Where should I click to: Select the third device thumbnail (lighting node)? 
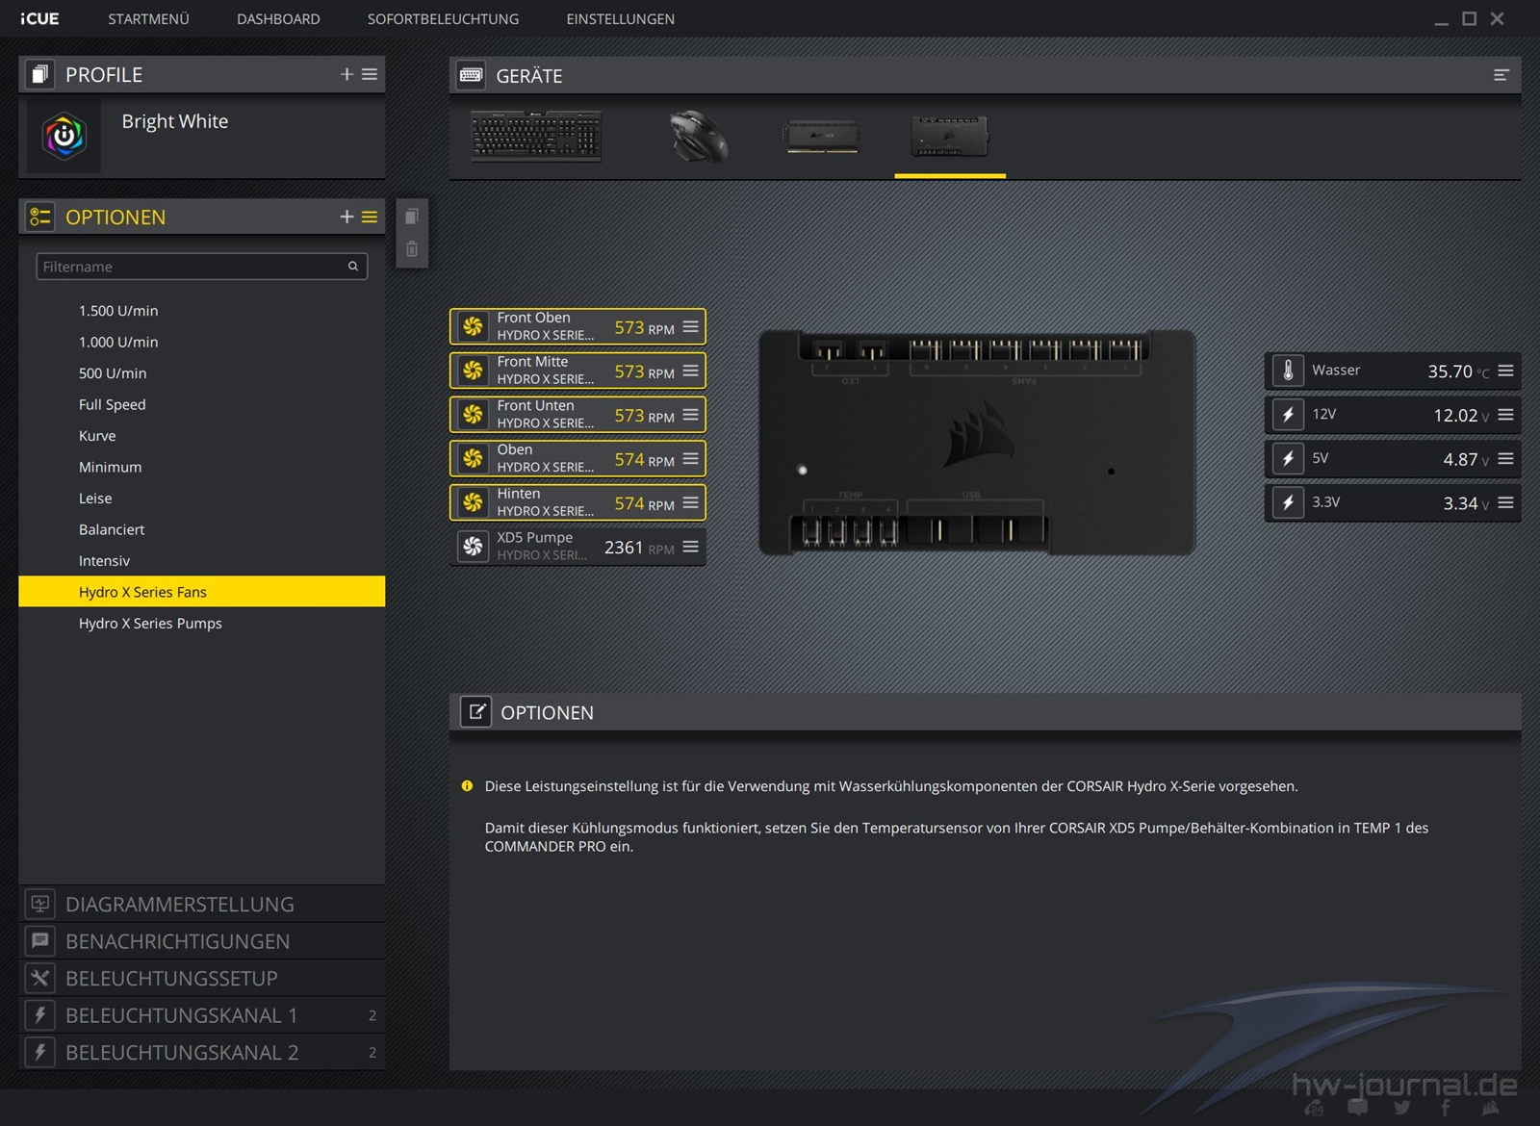click(x=821, y=136)
